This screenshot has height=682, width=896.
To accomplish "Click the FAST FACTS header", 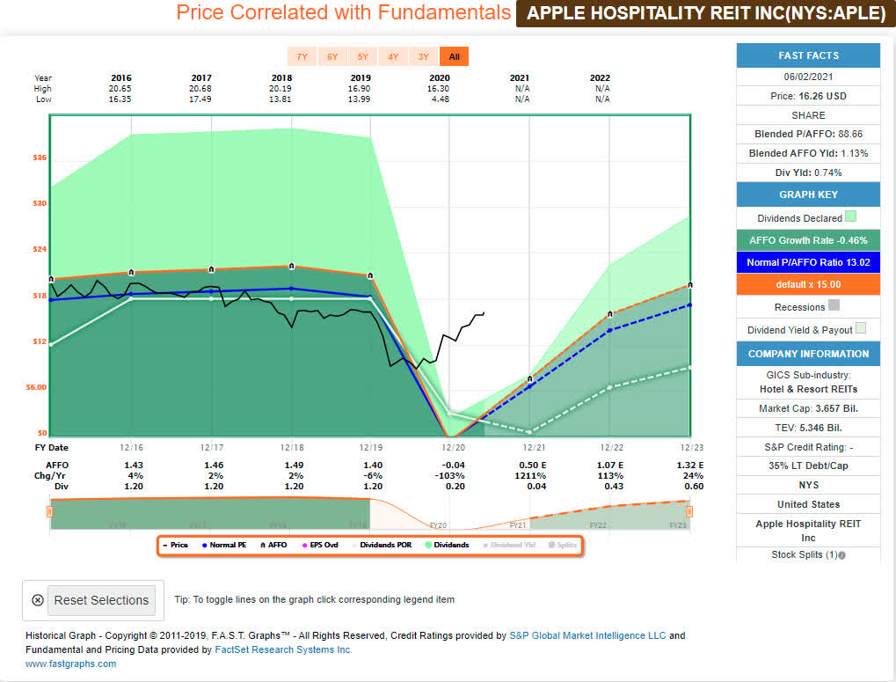I will pyautogui.click(x=808, y=55).
